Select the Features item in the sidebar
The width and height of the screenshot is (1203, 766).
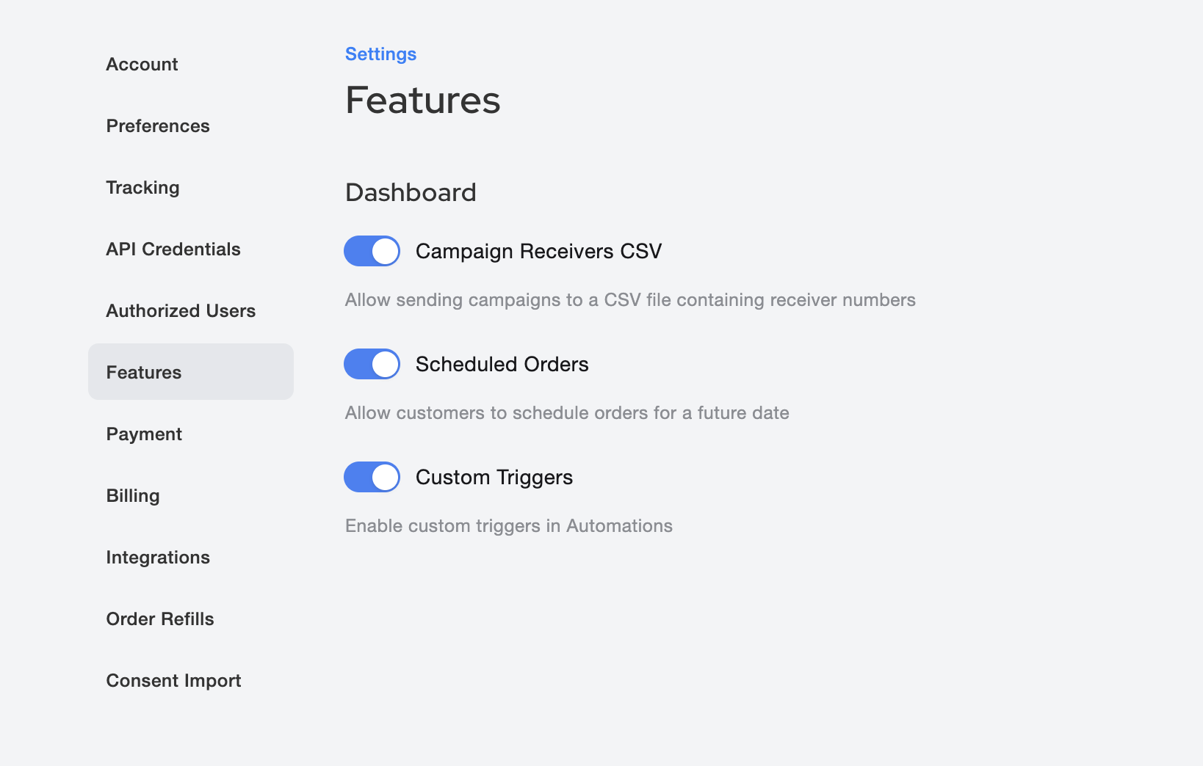pos(144,373)
